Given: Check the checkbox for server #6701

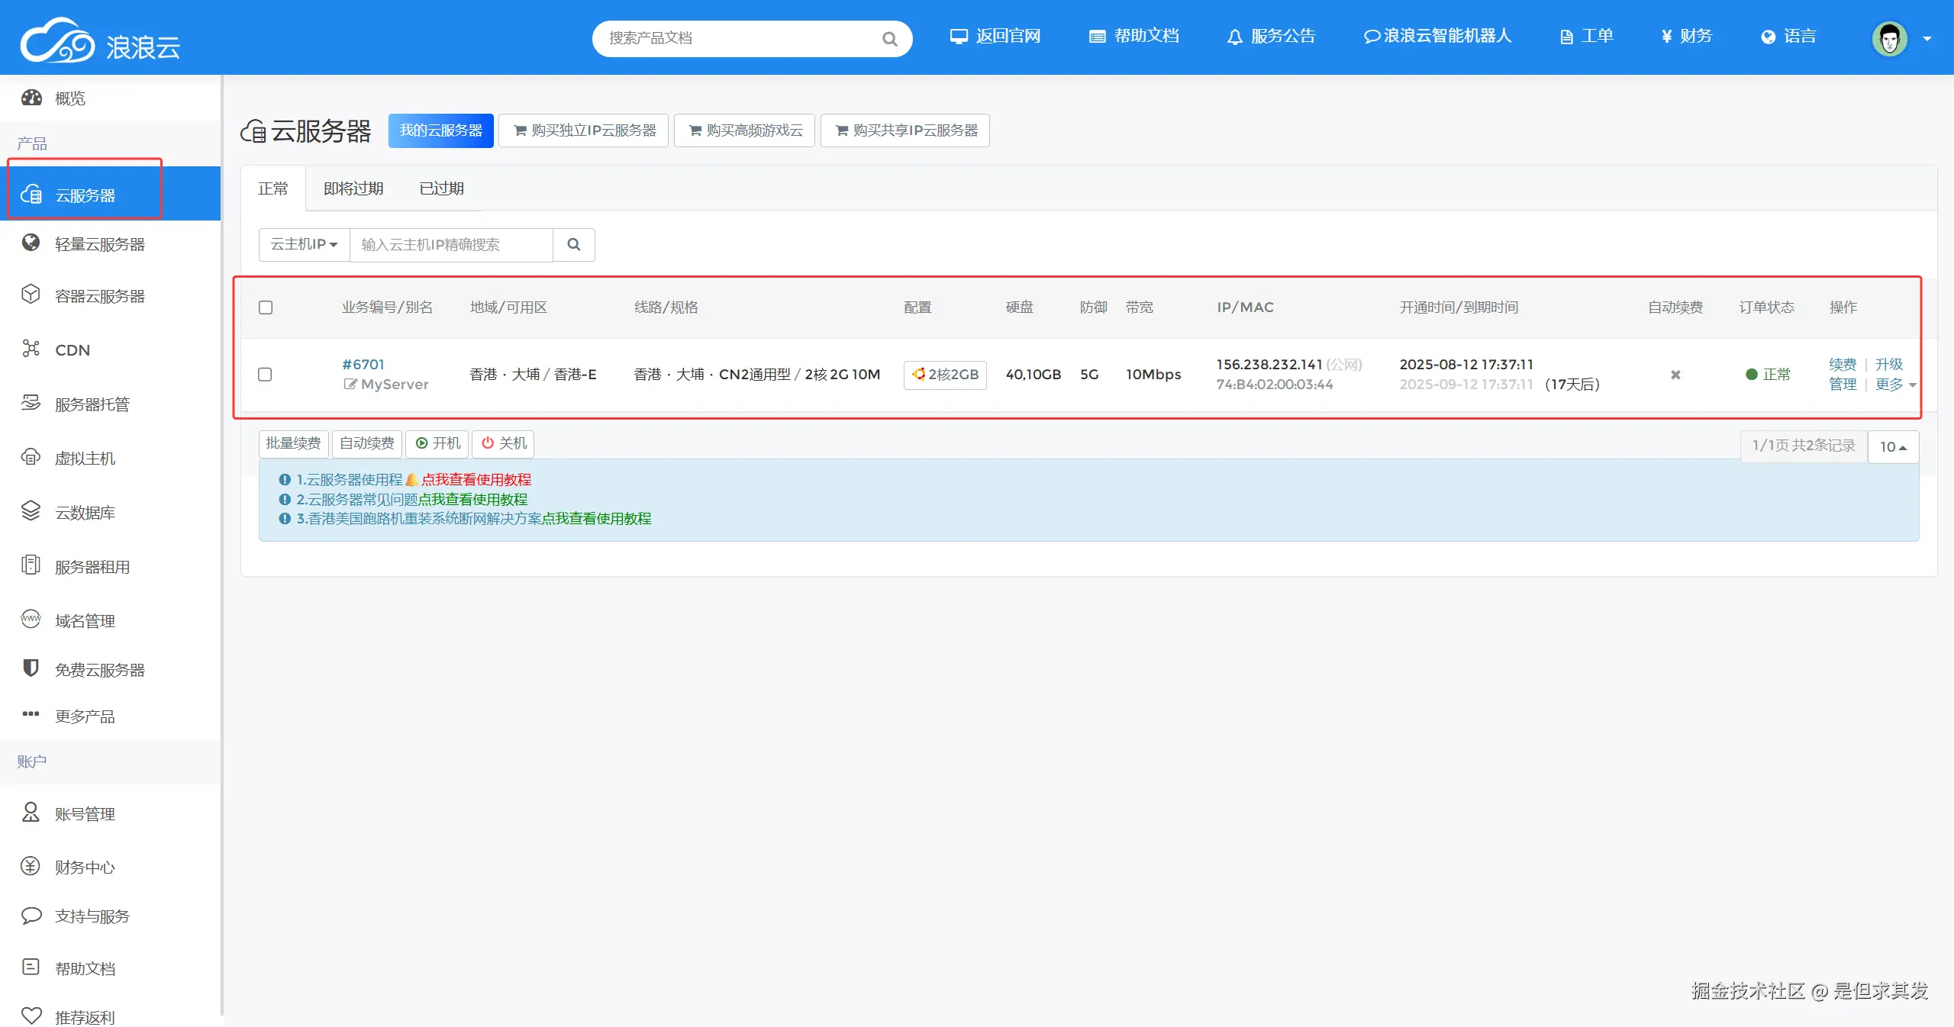Looking at the screenshot, I should coord(265,375).
